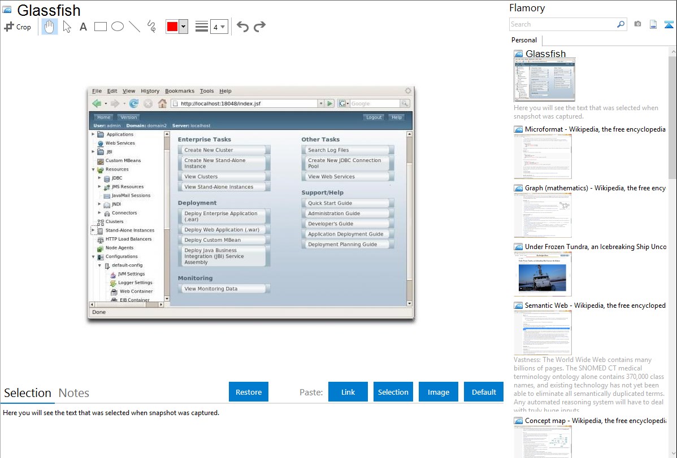Image resolution: width=677 pixels, height=458 pixels.
Task: Switch to the Personal tab
Action: tap(524, 40)
